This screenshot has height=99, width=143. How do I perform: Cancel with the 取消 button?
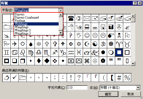click(x=131, y=94)
